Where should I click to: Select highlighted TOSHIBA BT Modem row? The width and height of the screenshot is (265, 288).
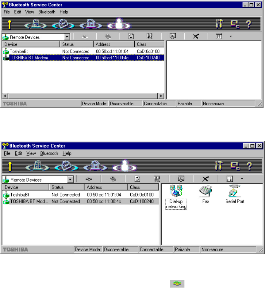(x=83, y=58)
